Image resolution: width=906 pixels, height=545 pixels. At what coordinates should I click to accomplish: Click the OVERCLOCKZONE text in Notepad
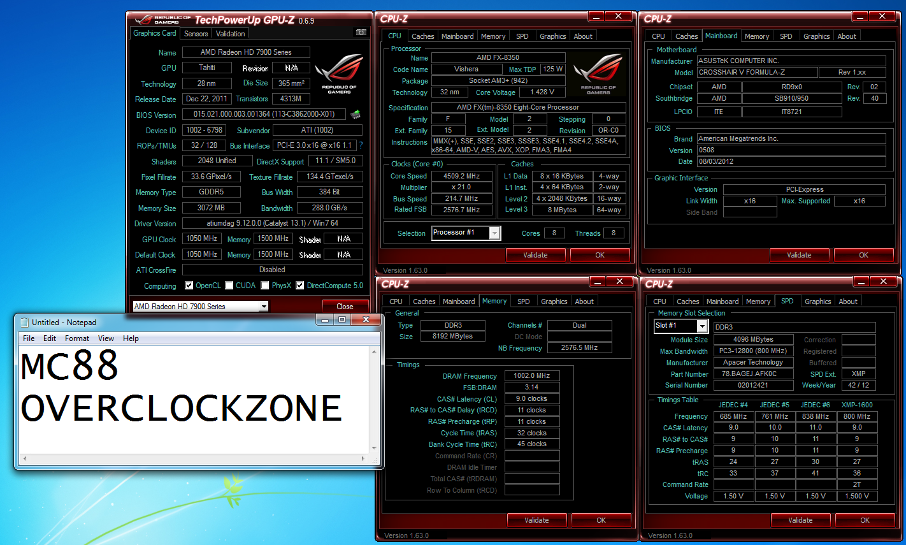182,408
